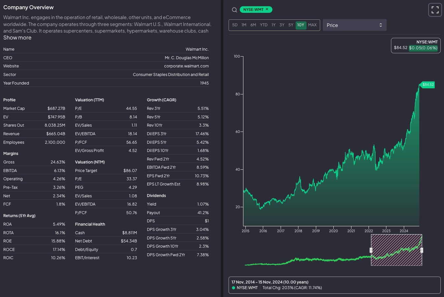The image size is (444, 297).
Task: Select the 10Y time range
Action: (301, 25)
